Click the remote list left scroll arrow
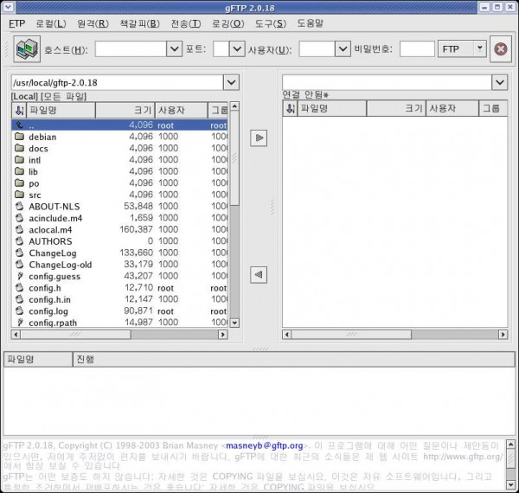 tap(287, 335)
